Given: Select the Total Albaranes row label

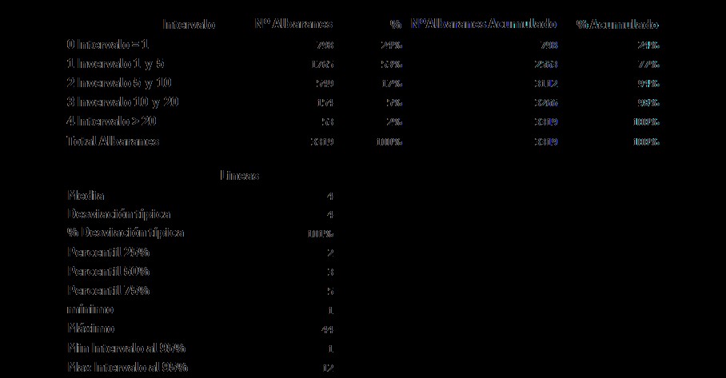Looking at the screenshot, I should 113,141.
